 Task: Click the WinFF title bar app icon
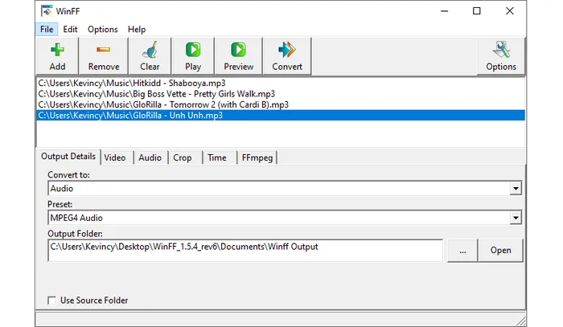46,11
